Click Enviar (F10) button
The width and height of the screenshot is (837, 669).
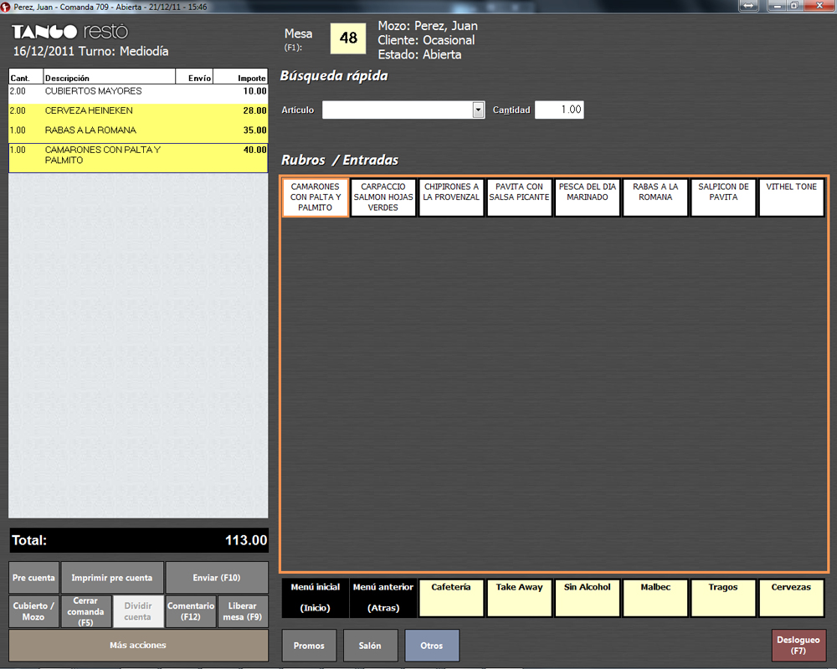click(x=217, y=578)
